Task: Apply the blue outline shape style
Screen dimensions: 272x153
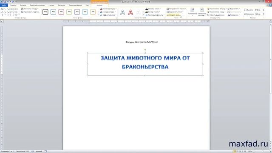Action: point(53,12)
